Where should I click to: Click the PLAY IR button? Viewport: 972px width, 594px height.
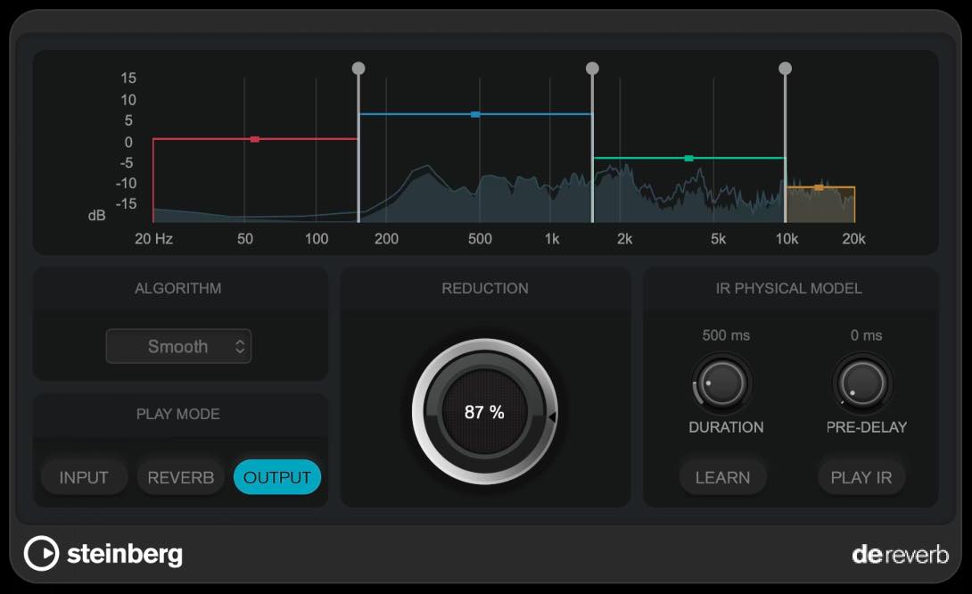tap(861, 477)
